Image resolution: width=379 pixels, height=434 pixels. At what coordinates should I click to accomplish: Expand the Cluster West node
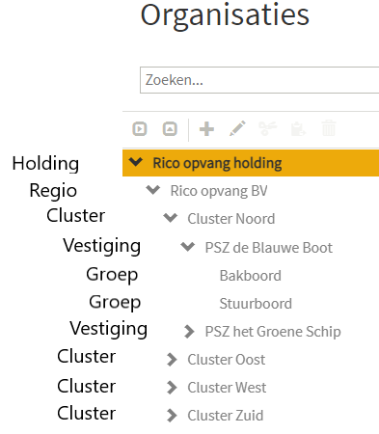click(172, 388)
